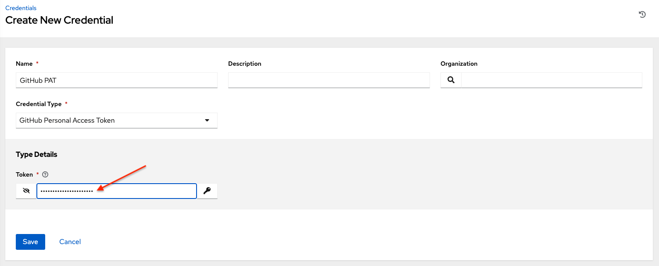Click the history revert icon top right

click(642, 14)
